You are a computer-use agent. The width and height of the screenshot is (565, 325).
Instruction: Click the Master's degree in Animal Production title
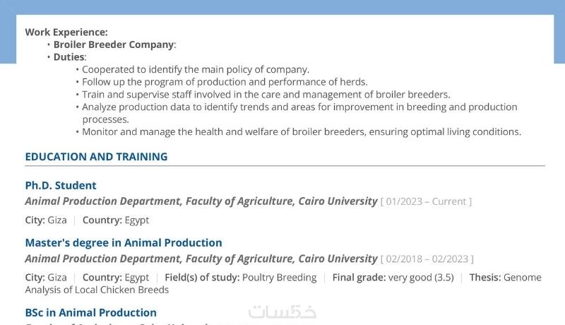pos(124,243)
